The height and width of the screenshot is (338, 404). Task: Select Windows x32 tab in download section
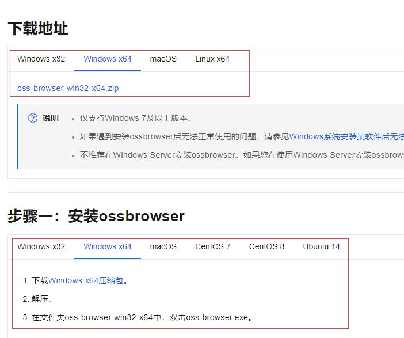pyautogui.click(x=41, y=59)
